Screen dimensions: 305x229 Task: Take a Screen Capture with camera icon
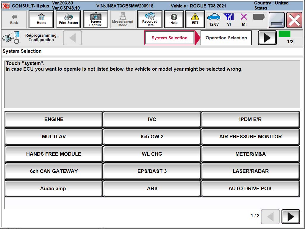click(96, 19)
